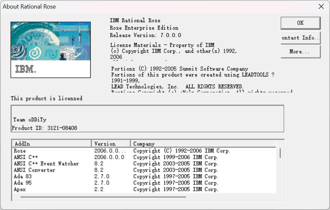Image resolution: width=330 pixels, height=210 pixels.
Task: Click Copyright 1999-2006 IBM Corp. cell
Action: tap(176, 157)
